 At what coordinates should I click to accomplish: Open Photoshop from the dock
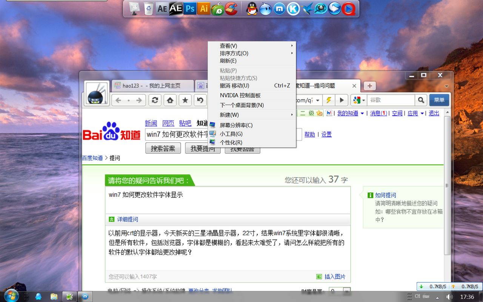pyautogui.click(x=190, y=8)
